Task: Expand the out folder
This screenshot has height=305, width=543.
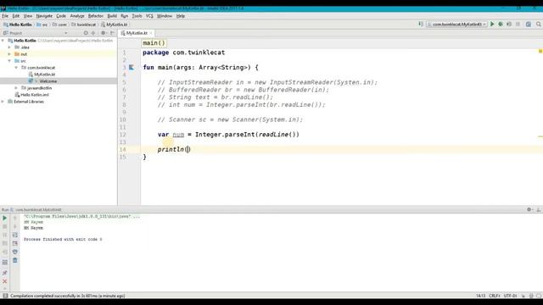Action: pos(9,54)
